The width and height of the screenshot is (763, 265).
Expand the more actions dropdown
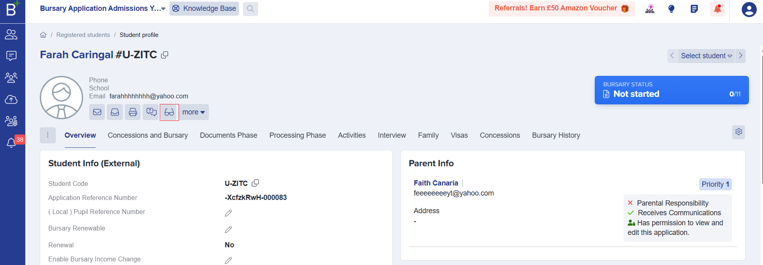(x=194, y=112)
